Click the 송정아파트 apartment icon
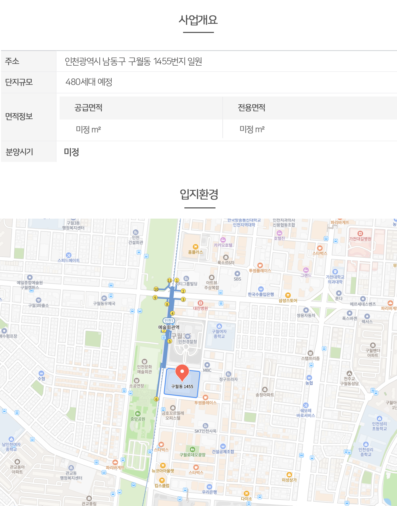Viewport: 397px width, 506px height. pos(265,389)
